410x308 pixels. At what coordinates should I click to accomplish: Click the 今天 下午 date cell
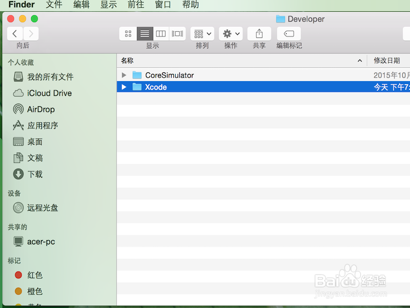point(392,87)
